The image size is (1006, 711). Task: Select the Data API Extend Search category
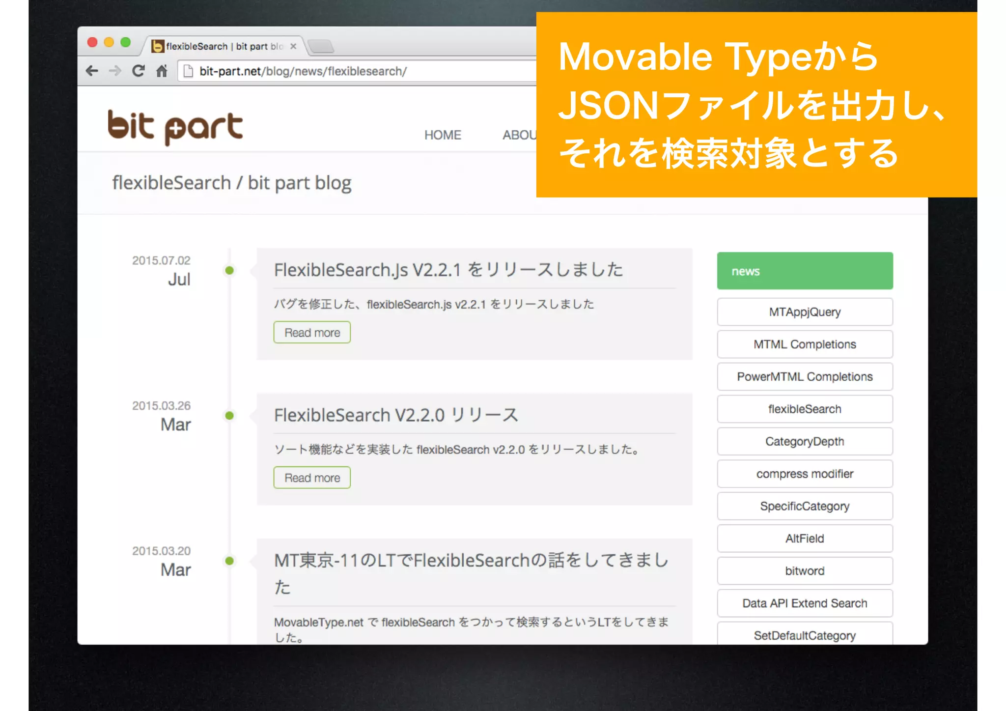point(805,604)
